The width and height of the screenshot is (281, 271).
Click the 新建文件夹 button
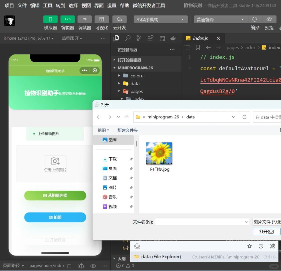tap(127, 130)
